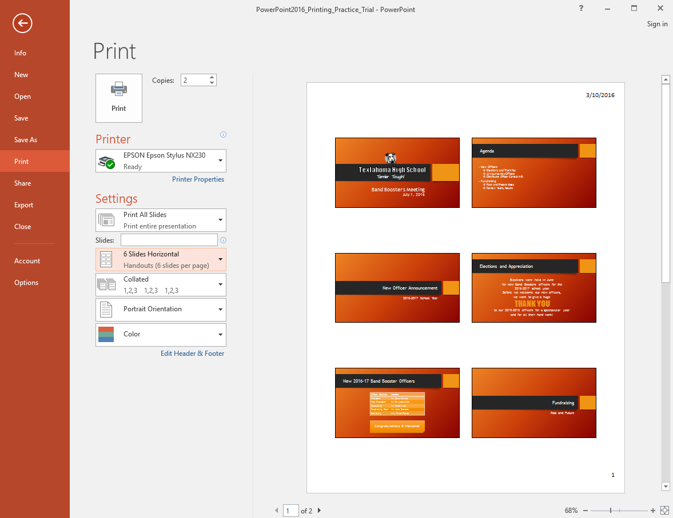The width and height of the screenshot is (673, 518).
Task: Increase Copies using the up stepper arrow
Action: 212,77
